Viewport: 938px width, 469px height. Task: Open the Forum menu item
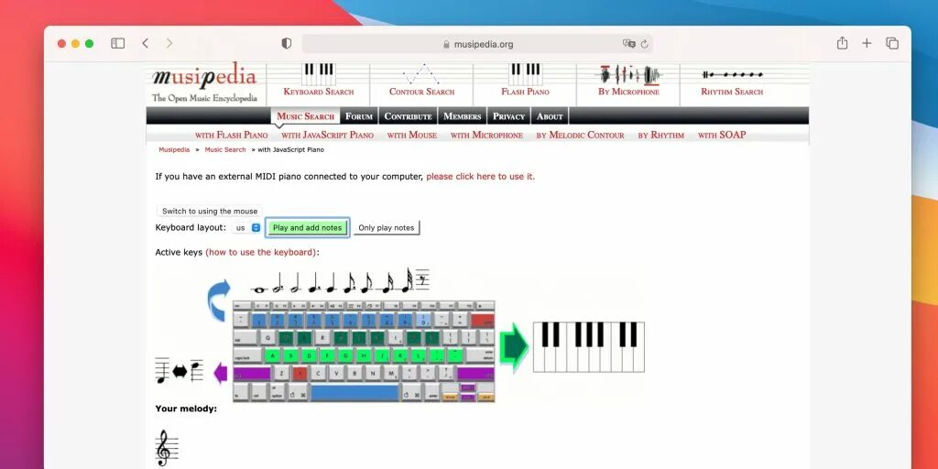coord(359,116)
